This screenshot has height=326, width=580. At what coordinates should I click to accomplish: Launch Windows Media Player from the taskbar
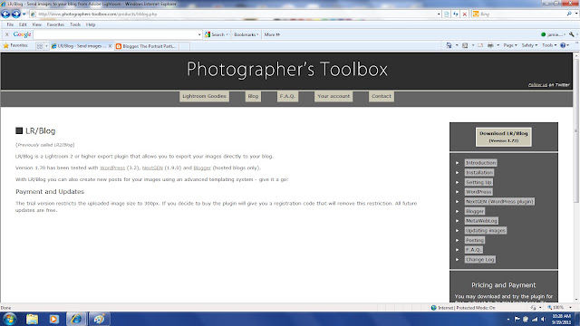tap(54, 319)
